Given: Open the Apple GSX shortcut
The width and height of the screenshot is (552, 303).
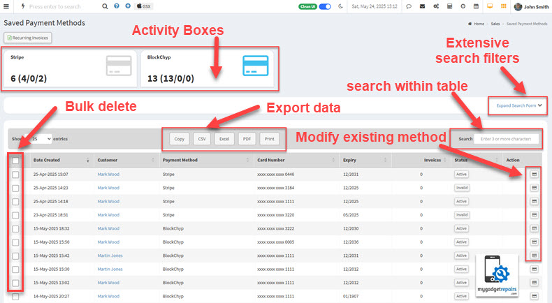Looking at the screenshot, I should tap(144, 6).
